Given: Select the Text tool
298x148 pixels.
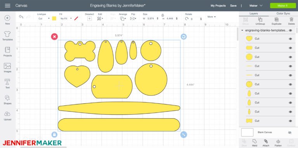Looking at the screenshot, I should 7,84.
